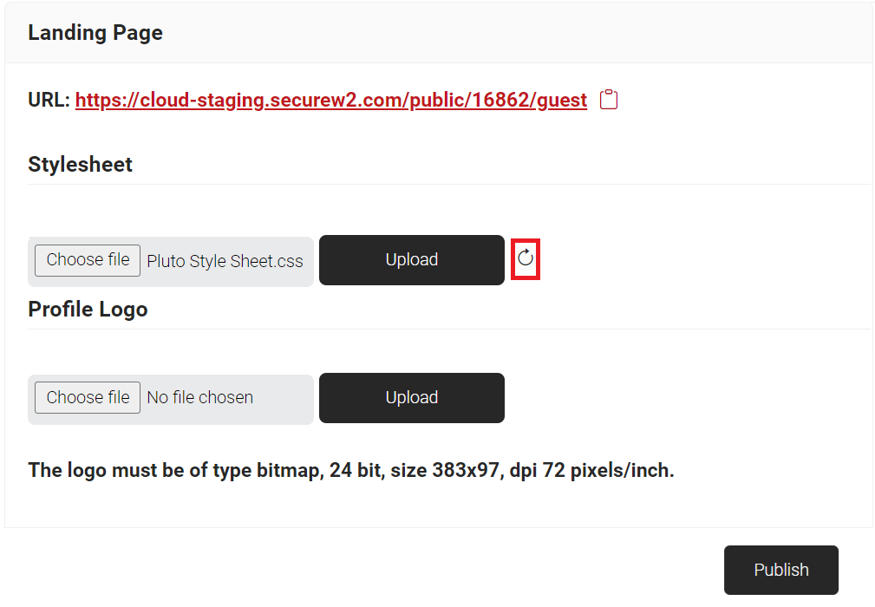Click the stylesheet reset circular arrow icon
875x607 pixels.
[526, 258]
